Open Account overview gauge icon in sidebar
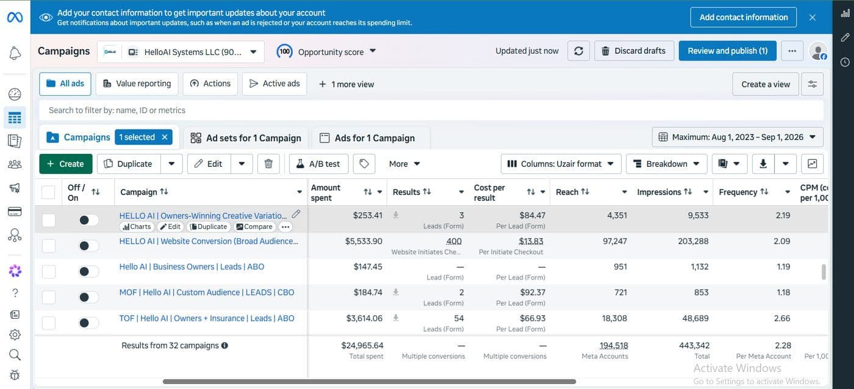 pyautogui.click(x=15, y=94)
